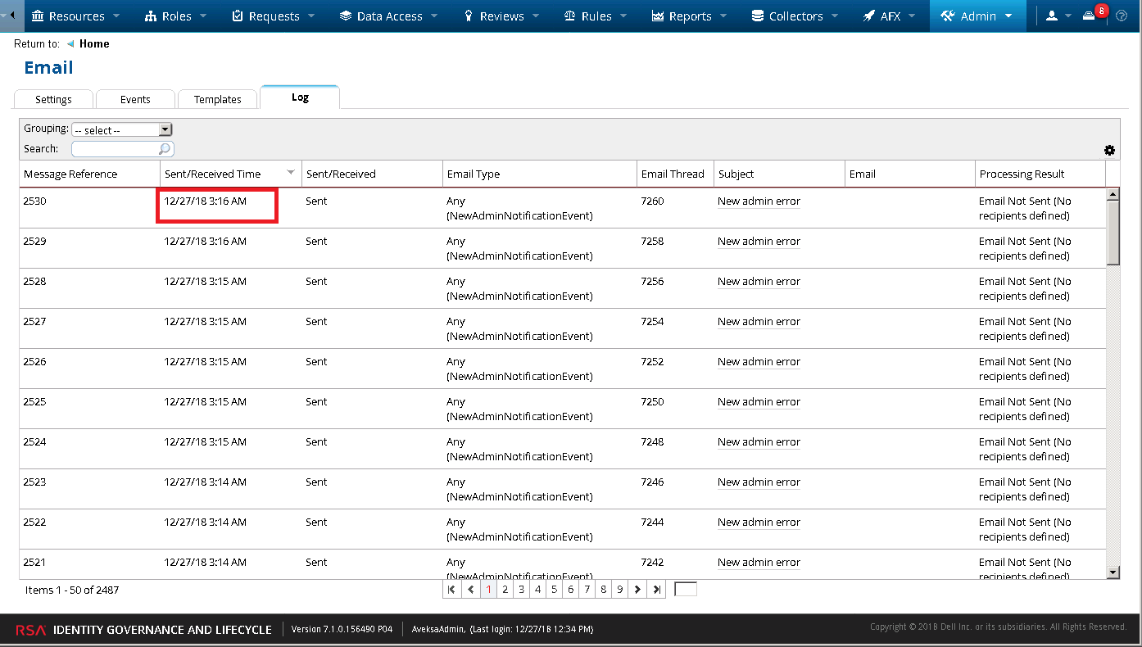
Task: Click the notifications icon with red badge
Action: pyautogui.click(x=1090, y=16)
